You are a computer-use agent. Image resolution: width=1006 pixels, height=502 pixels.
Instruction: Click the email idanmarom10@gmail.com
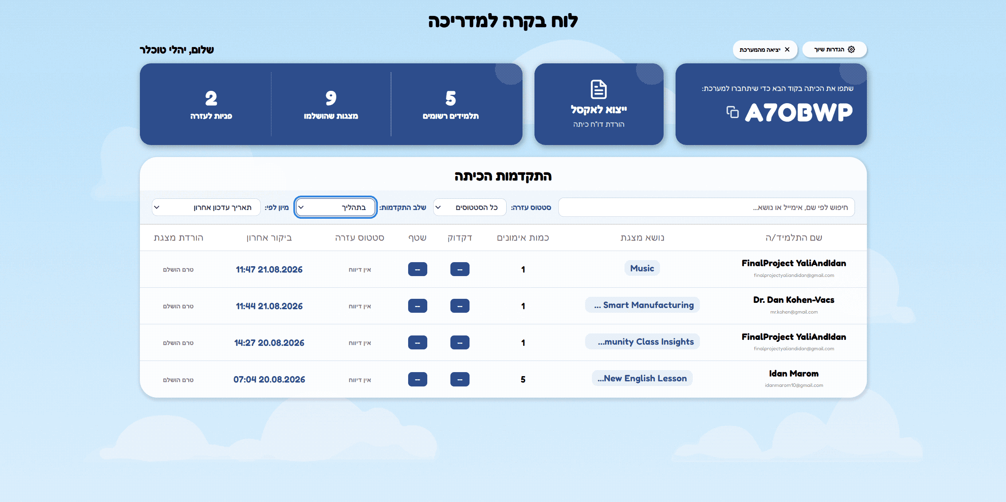pos(794,385)
